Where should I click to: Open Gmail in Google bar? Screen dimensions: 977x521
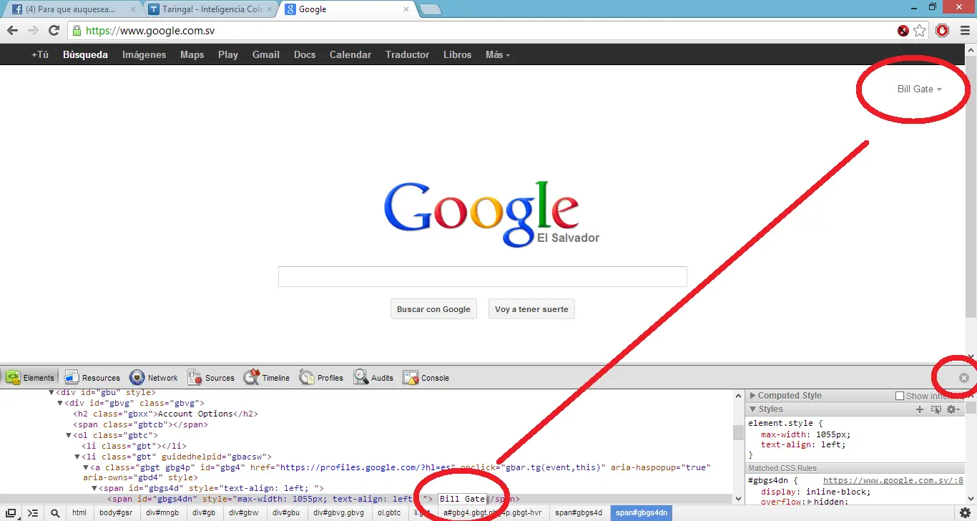point(265,54)
